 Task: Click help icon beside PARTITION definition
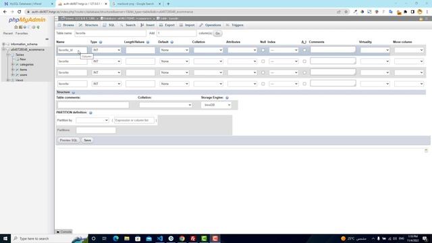tap(90, 113)
